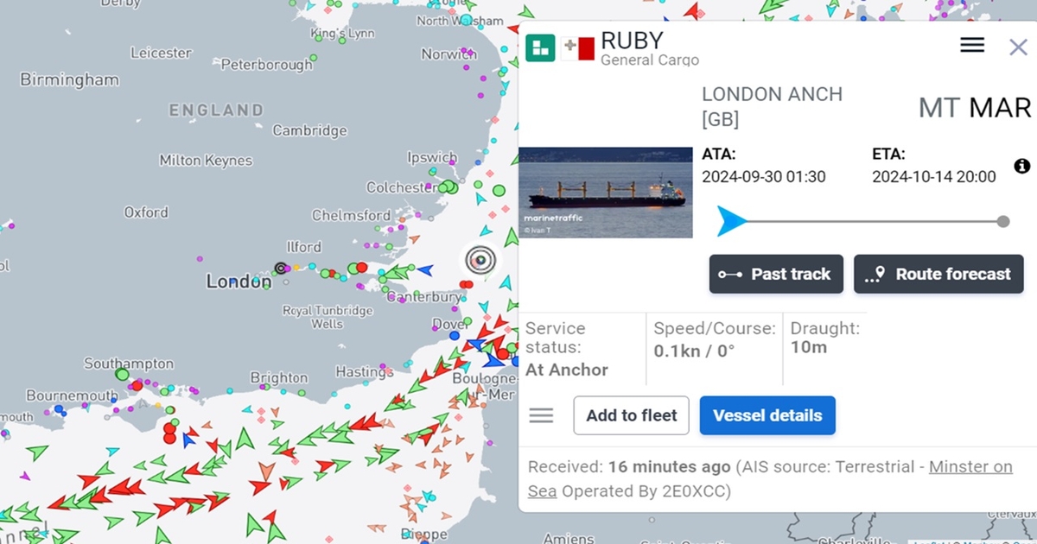Open the hamburger menu at the popup's top right
1037x544 pixels.
[972, 46]
